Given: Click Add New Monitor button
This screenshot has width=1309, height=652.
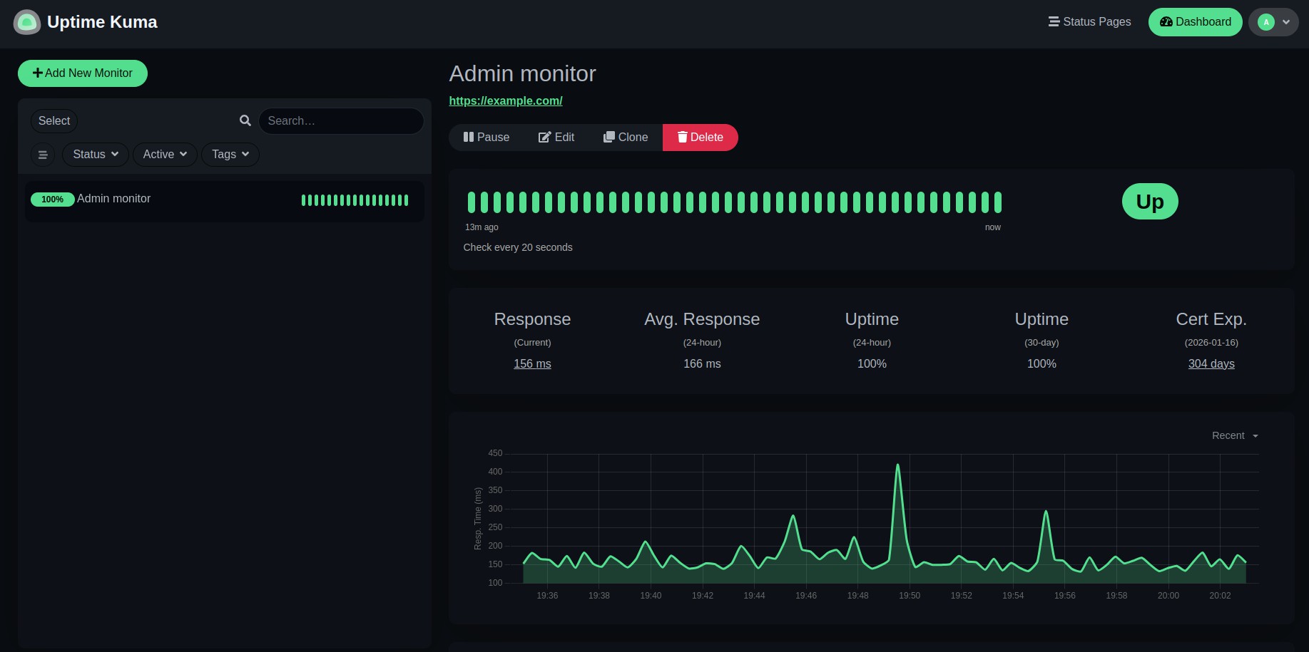Looking at the screenshot, I should [83, 73].
